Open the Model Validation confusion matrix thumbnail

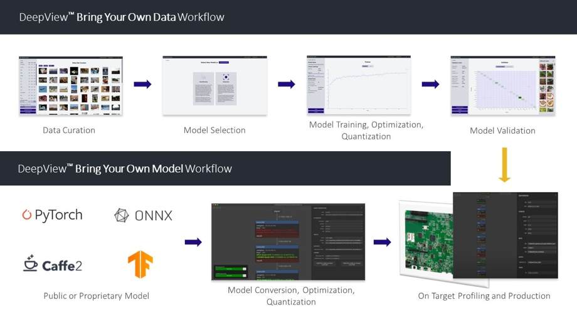pyautogui.click(x=502, y=85)
